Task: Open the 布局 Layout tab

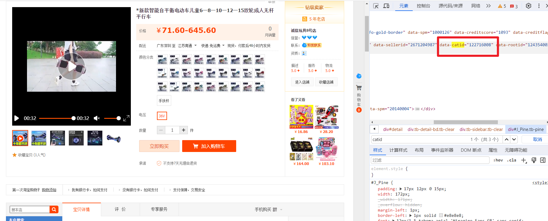Action: tap(419, 150)
